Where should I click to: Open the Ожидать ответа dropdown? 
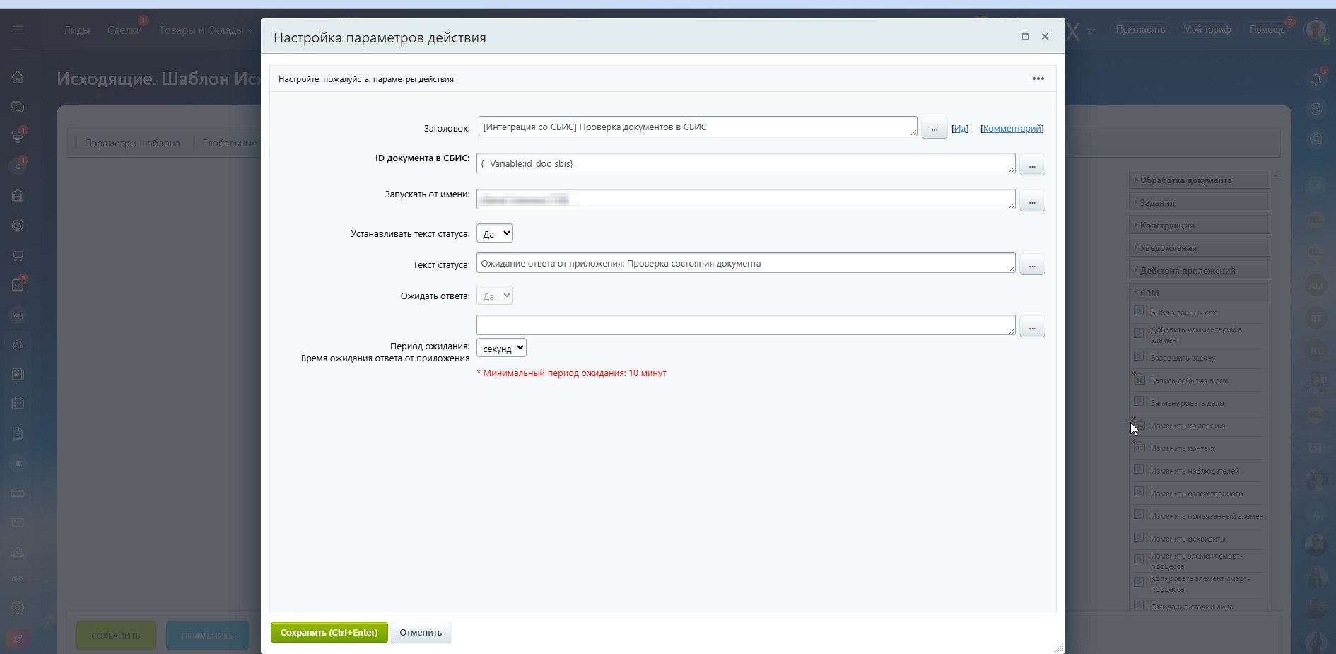(494, 296)
